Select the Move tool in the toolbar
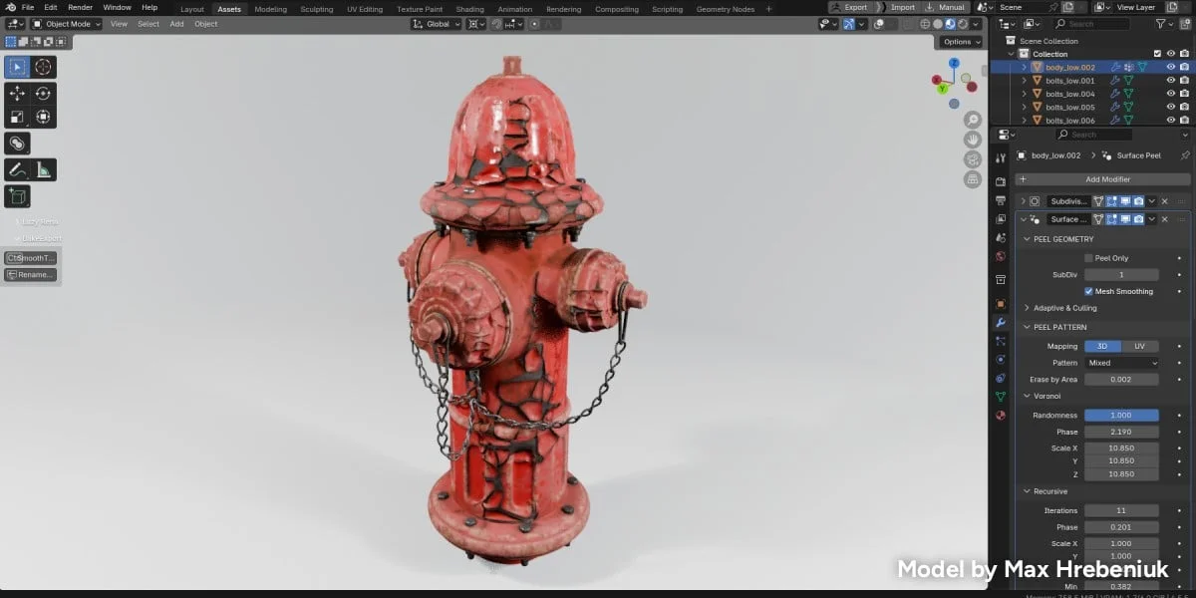Screen dimensions: 1196x598 [x=17, y=93]
